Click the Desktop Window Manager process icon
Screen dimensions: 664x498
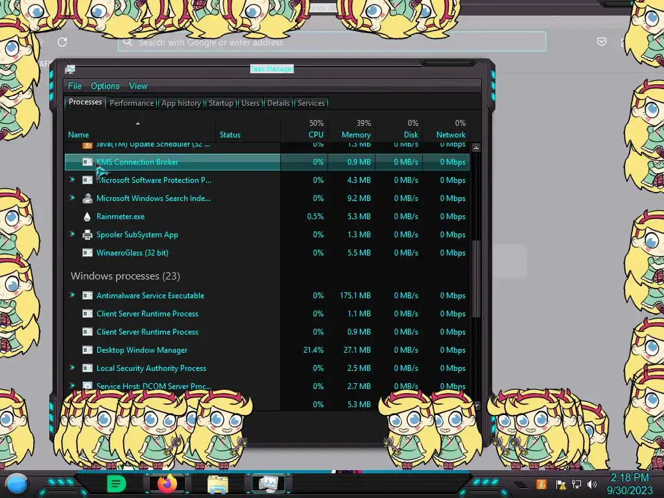click(x=88, y=350)
